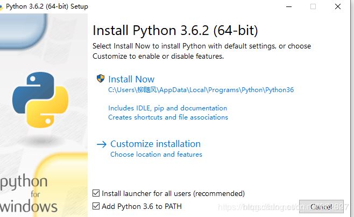Toggle the Add Python 3.6 to PATH checkbox

(96, 206)
